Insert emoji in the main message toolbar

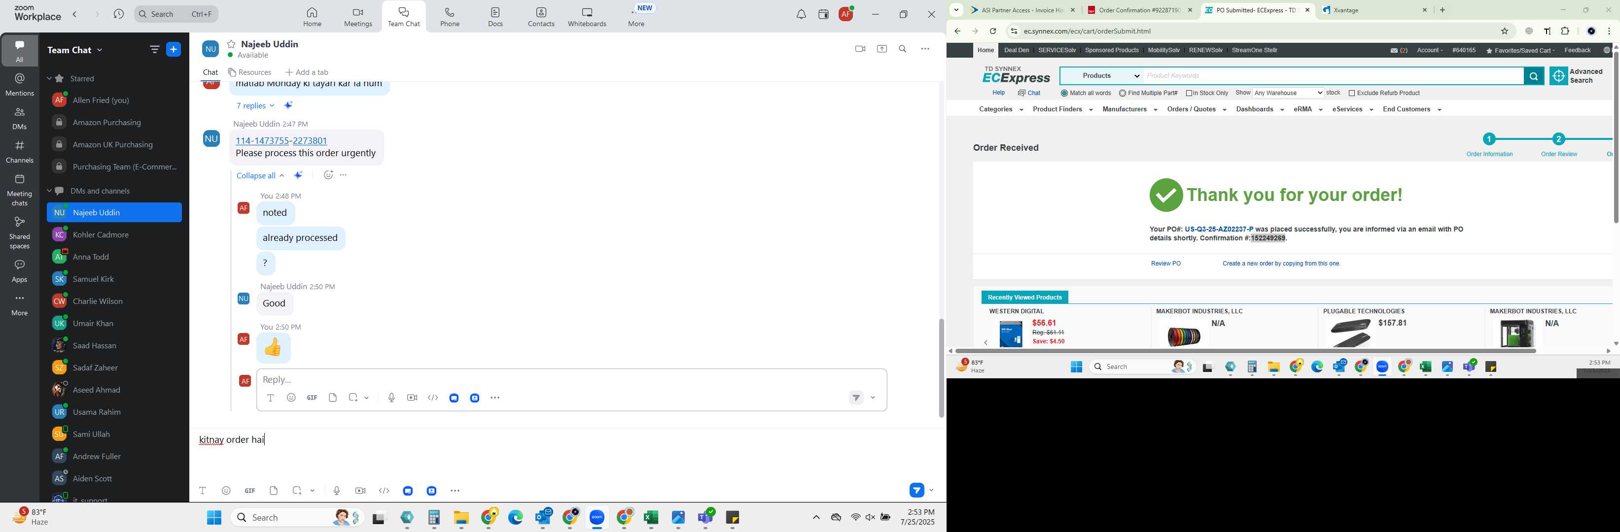tap(226, 491)
